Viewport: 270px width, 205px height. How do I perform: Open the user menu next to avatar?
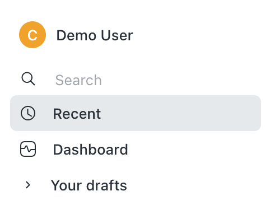tap(95, 35)
